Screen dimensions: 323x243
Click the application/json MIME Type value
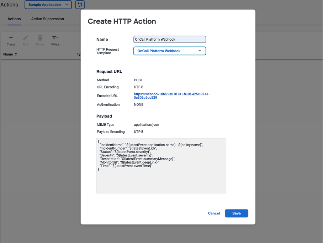pyautogui.click(x=146, y=125)
